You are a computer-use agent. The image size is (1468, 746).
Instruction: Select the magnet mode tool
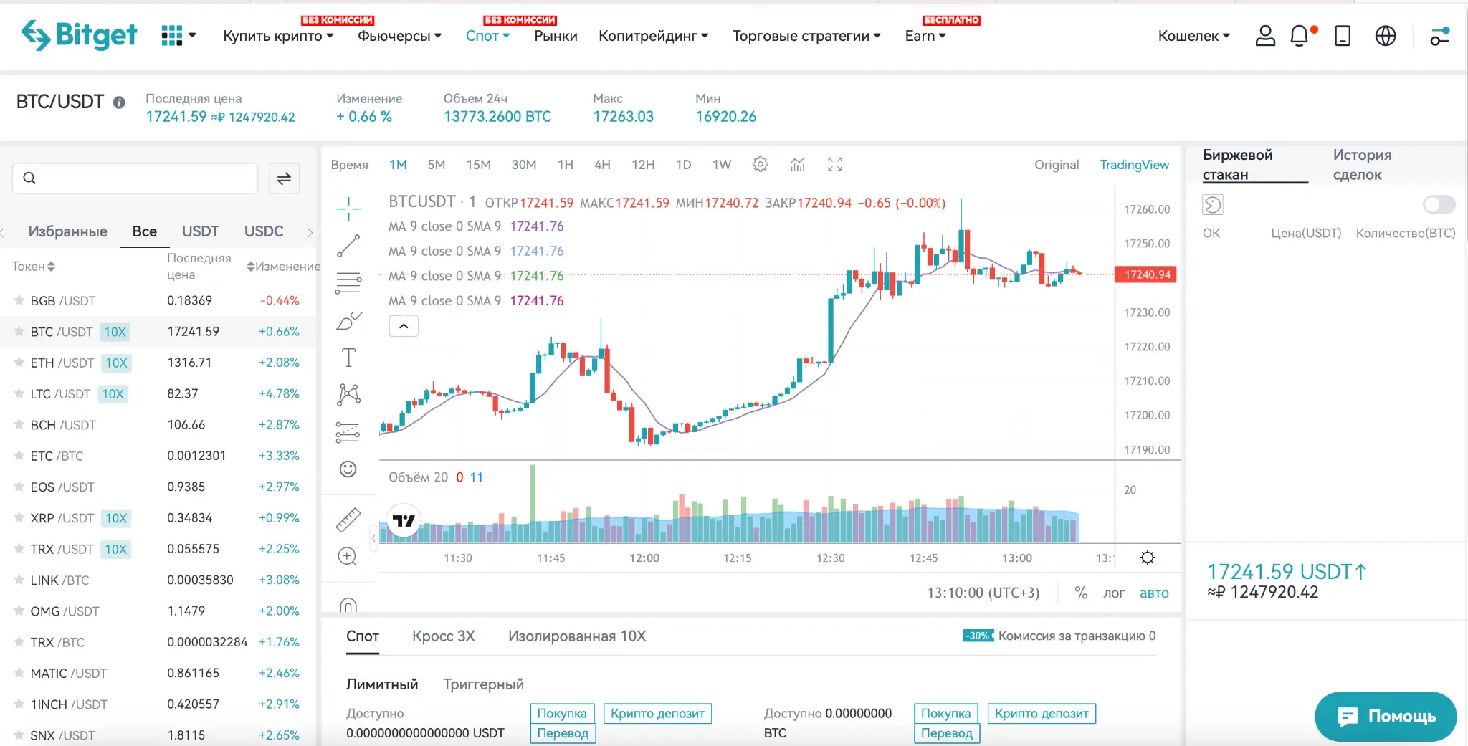point(348,606)
